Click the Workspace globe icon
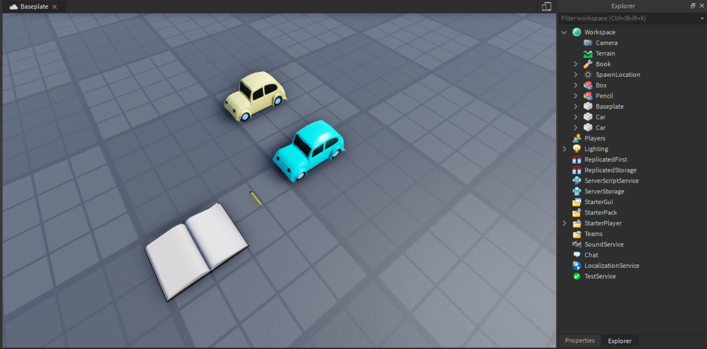The image size is (707, 349). pos(577,32)
